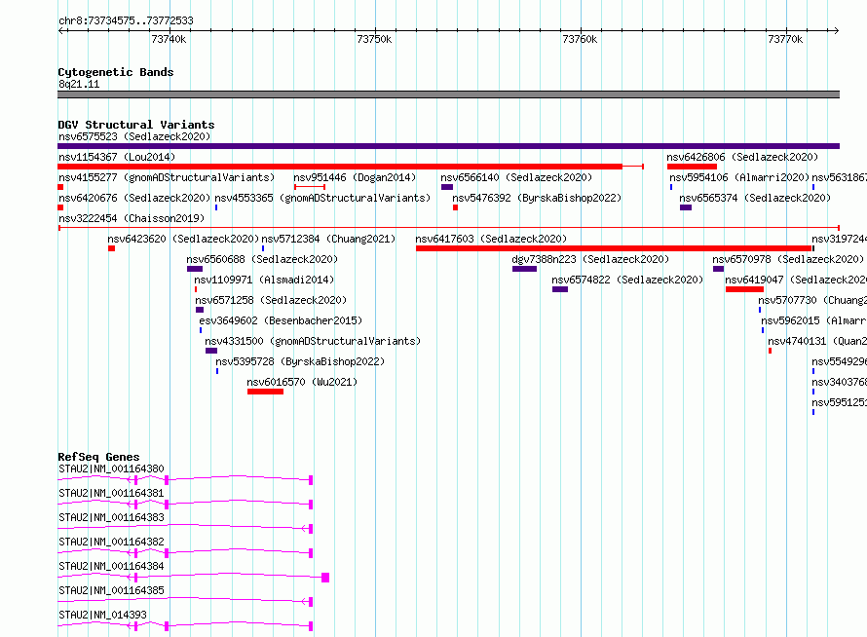Open nsv4553365 (gnomADStructuralVariants) label
This screenshot has width=867, height=637.
point(322,198)
